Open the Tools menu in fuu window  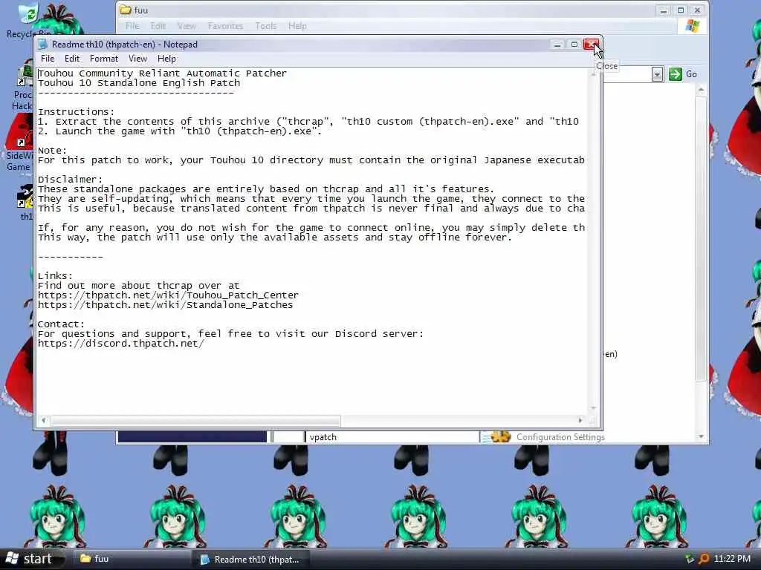point(265,26)
